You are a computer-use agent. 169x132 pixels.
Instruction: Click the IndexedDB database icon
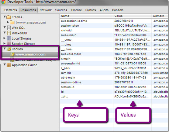coord(9,33)
